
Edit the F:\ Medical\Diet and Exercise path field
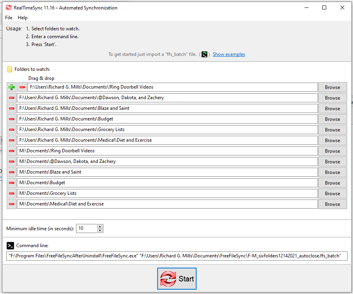point(167,140)
